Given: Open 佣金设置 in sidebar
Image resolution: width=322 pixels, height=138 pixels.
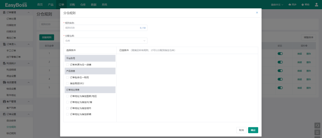Looking at the screenshot, I should click(x=11, y=76).
